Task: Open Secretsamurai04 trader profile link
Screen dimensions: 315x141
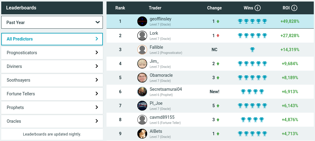Action: click(166, 89)
